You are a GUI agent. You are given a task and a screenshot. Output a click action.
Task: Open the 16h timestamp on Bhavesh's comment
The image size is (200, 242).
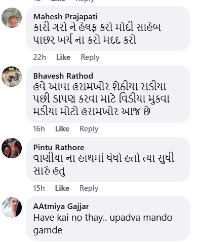coord(39,129)
